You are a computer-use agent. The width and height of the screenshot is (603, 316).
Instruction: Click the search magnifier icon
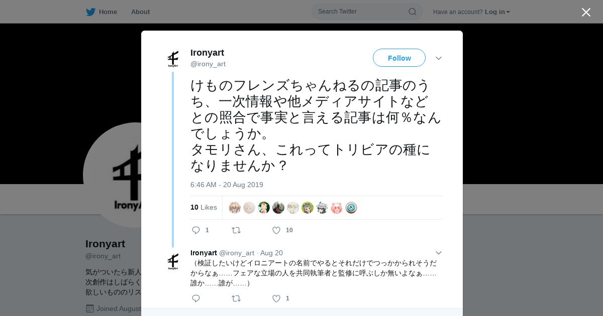(412, 12)
